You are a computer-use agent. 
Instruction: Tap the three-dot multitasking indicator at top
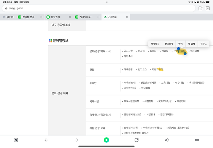(x=106, y=2)
